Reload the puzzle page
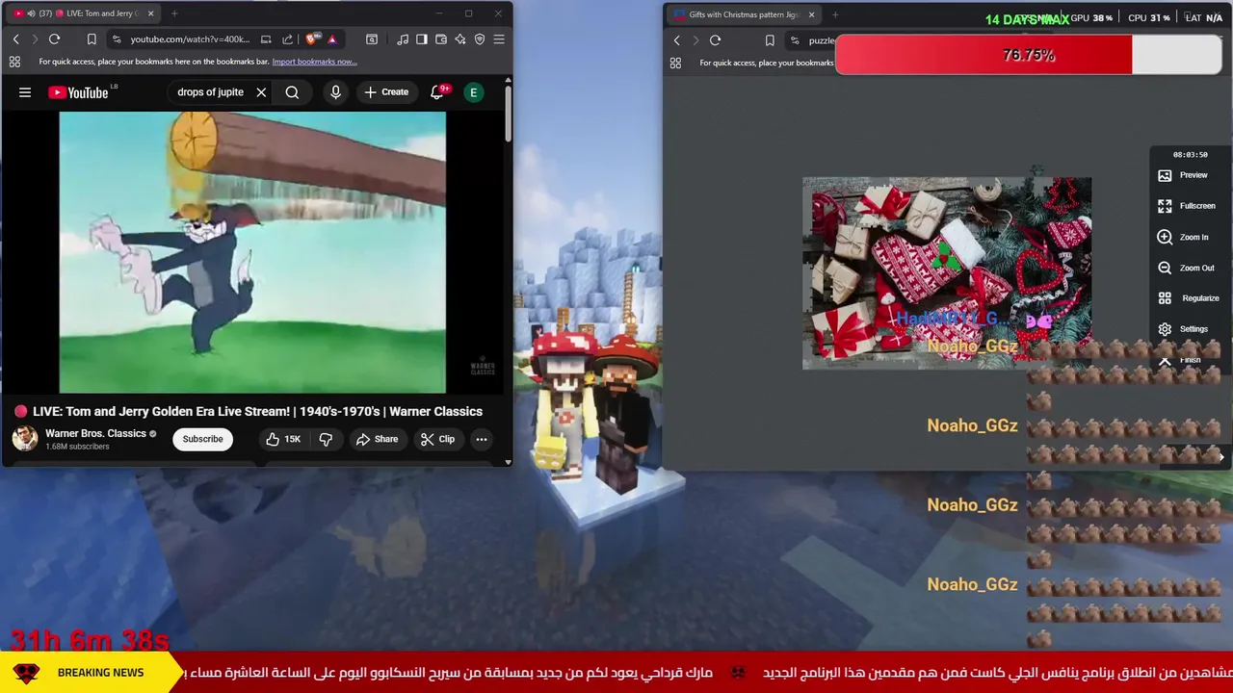Screen dimensions: 1233x693 pyautogui.click(x=715, y=40)
